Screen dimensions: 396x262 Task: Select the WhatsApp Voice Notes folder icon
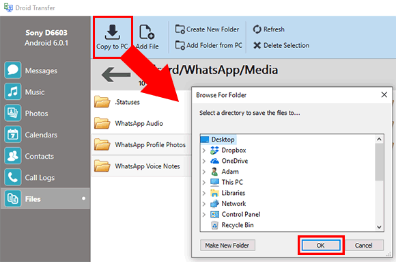(x=102, y=166)
